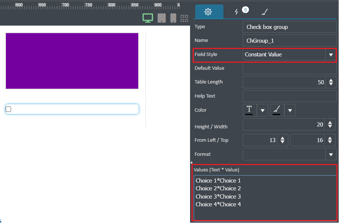
Task: Toggle the checkbox in the form canvas
Action: [9, 109]
